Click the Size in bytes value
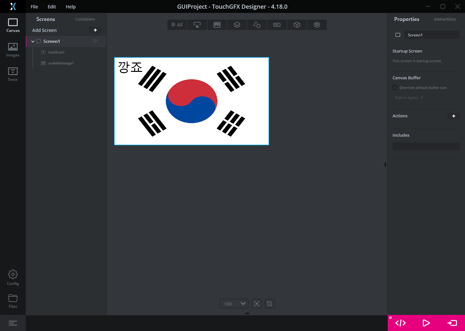 point(422,98)
